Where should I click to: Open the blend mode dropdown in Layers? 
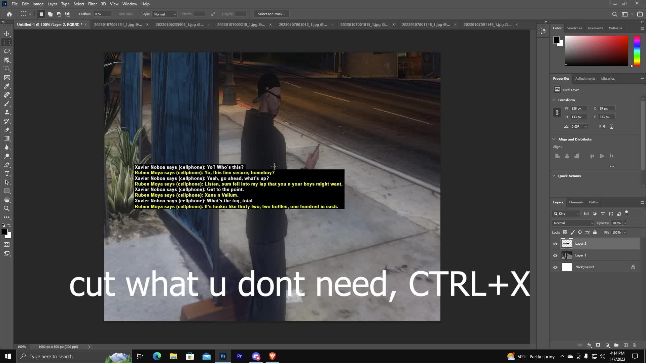[573, 223]
